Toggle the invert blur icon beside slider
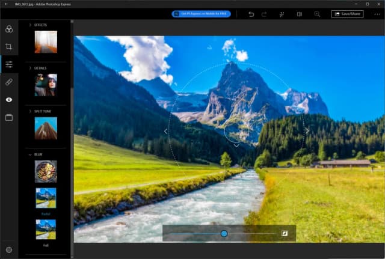385x259 pixels. [285, 233]
